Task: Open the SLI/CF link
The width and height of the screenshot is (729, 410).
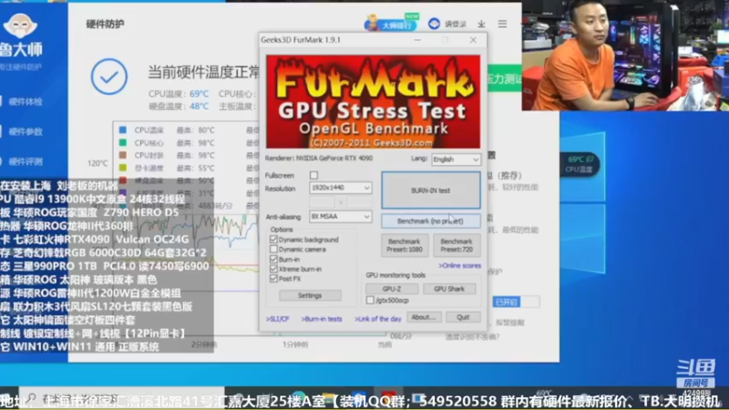Action: tap(278, 319)
